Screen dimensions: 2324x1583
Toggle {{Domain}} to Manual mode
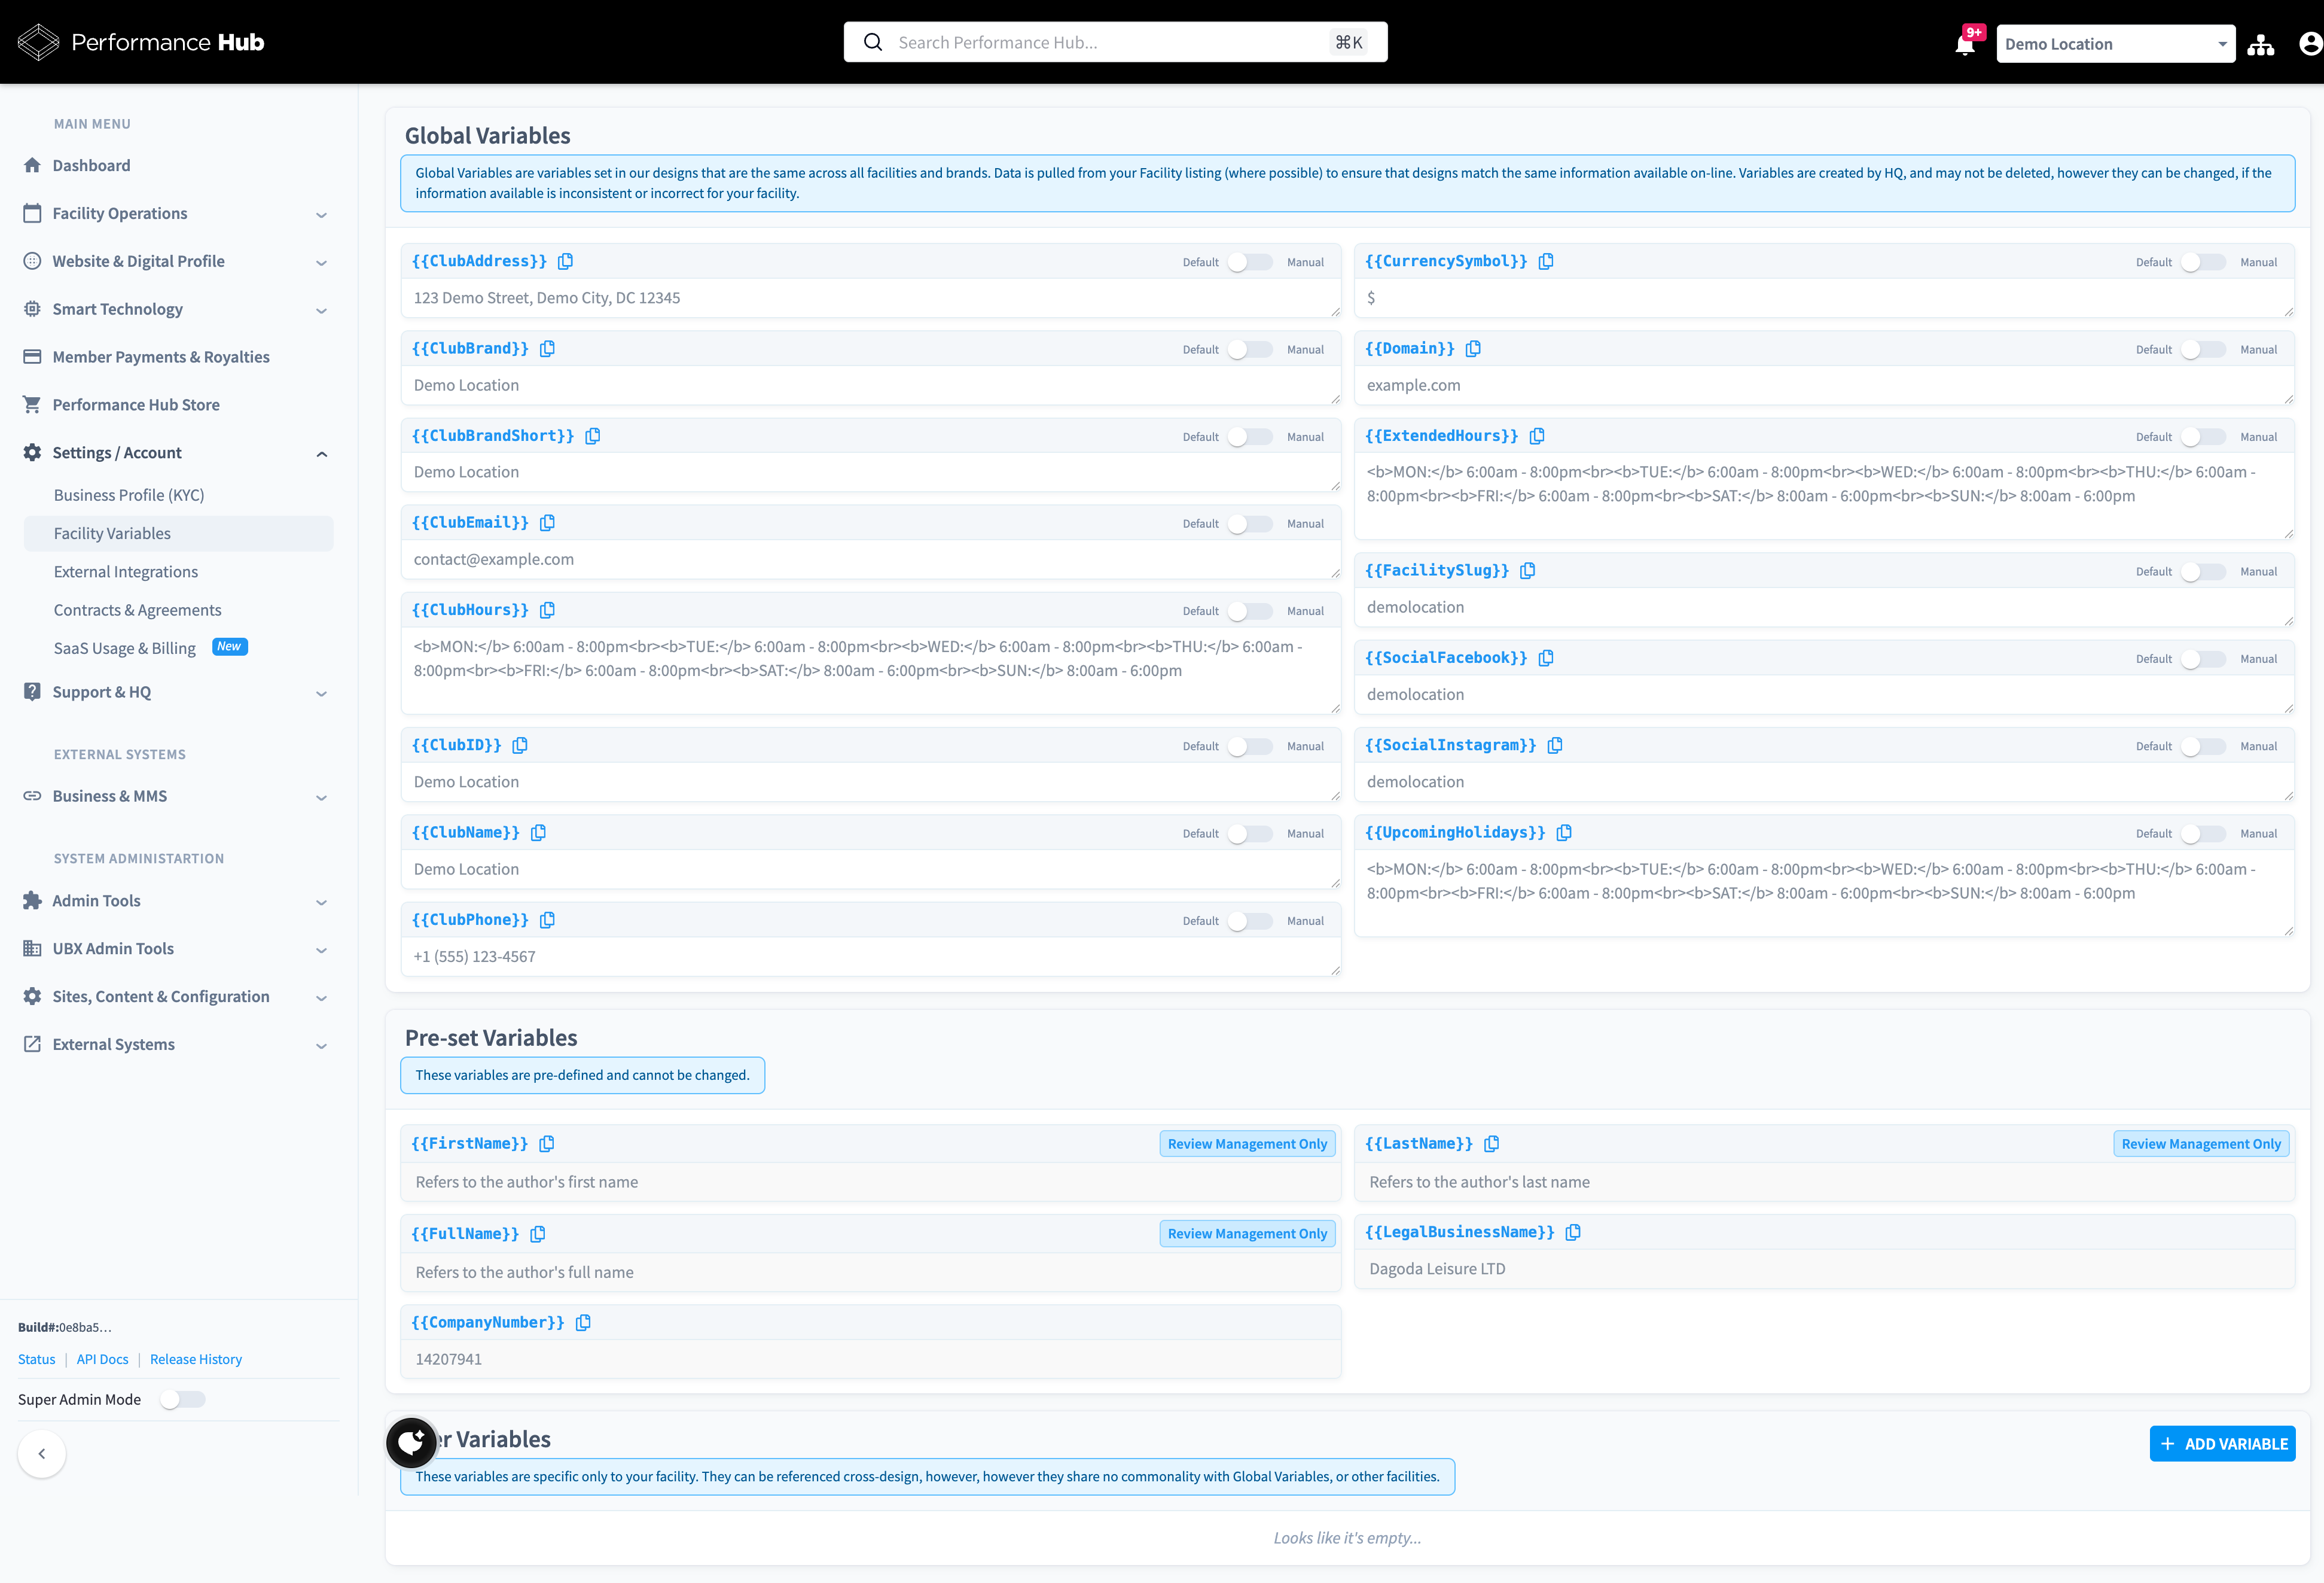pyautogui.click(x=2203, y=349)
